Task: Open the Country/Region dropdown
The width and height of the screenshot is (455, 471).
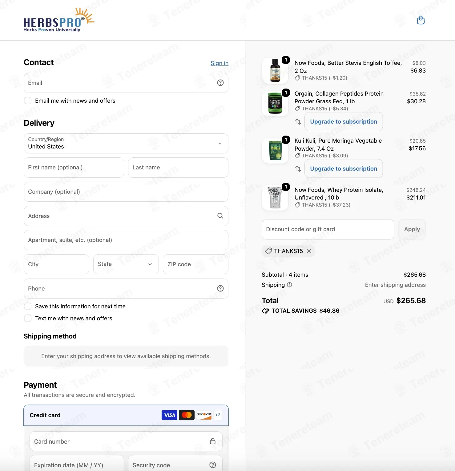Action: click(x=126, y=143)
